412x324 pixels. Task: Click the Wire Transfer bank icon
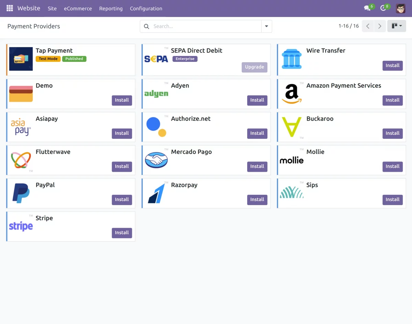click(x=291, y=59)
